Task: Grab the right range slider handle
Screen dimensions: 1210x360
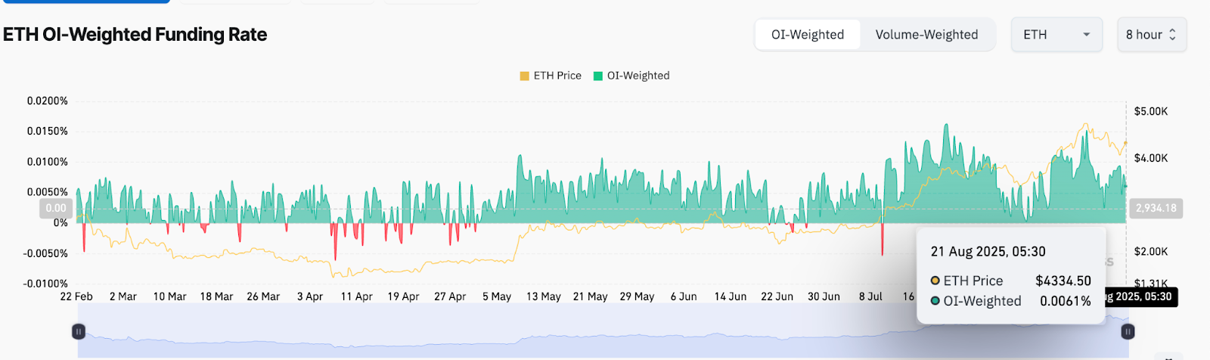Action: [x=1128, y=331]
